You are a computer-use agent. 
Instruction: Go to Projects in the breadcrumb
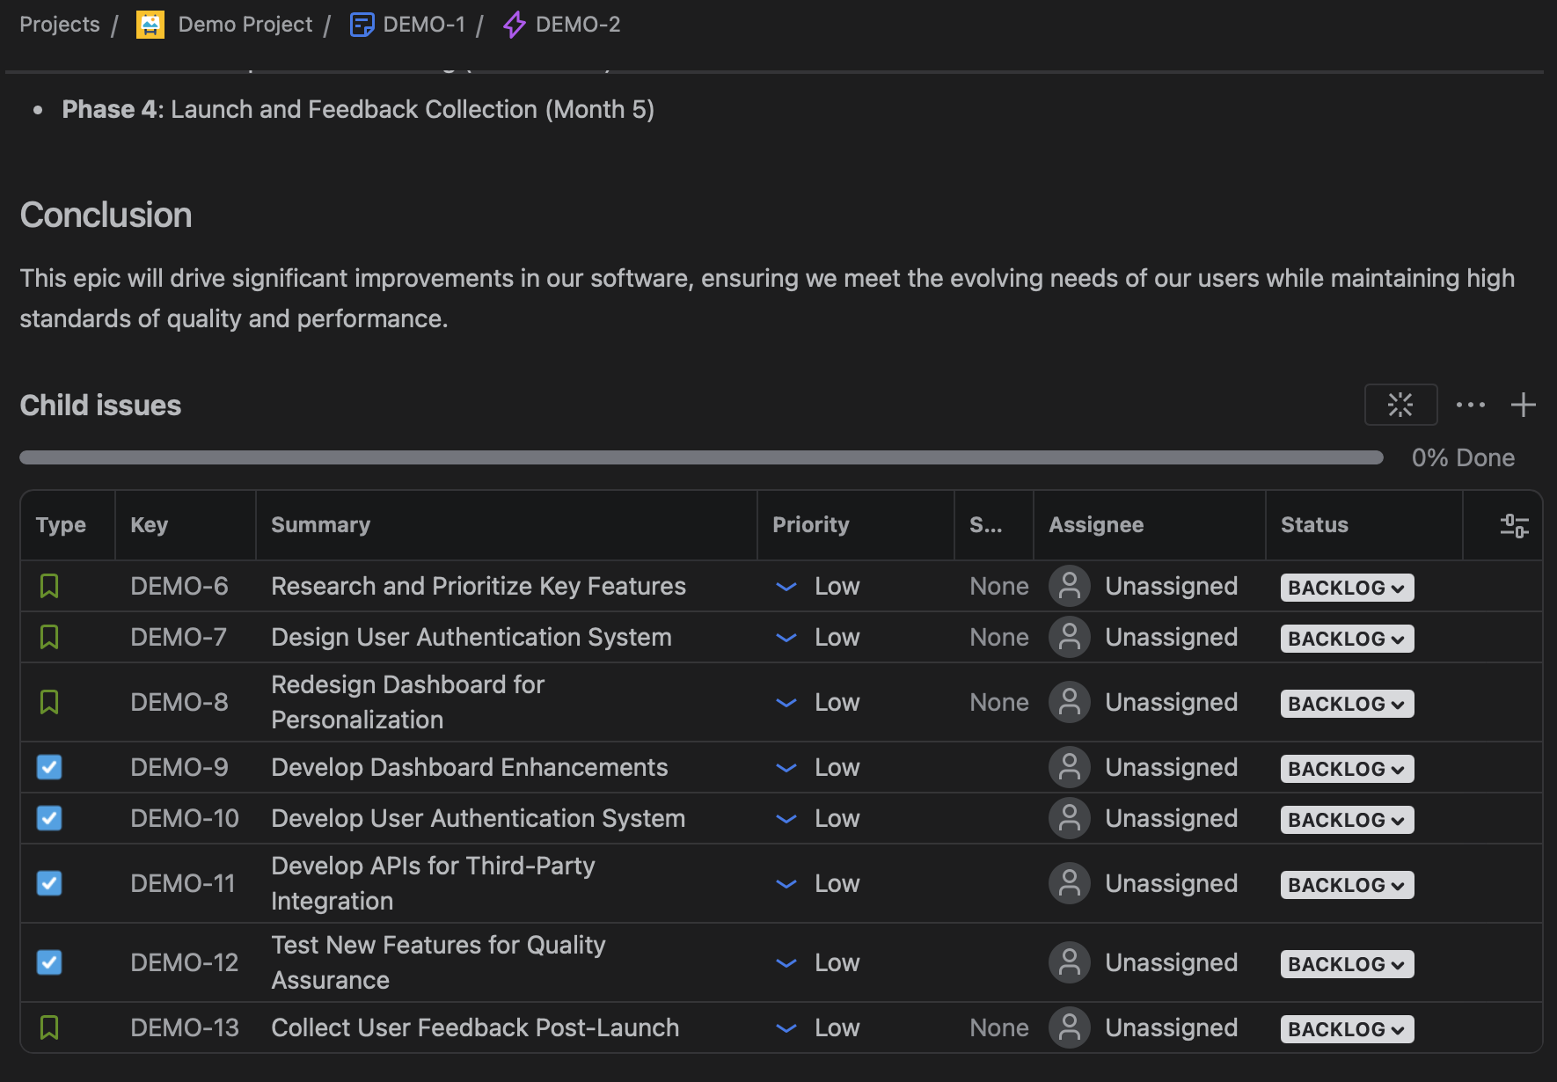[x=60, y=25]
